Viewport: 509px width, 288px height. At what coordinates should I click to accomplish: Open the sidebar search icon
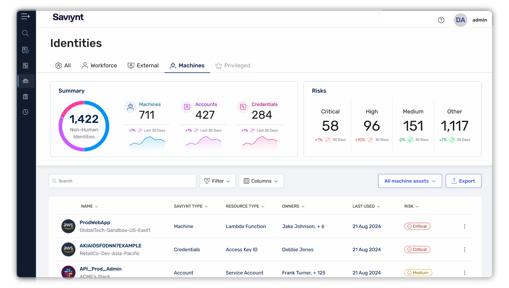25,33
